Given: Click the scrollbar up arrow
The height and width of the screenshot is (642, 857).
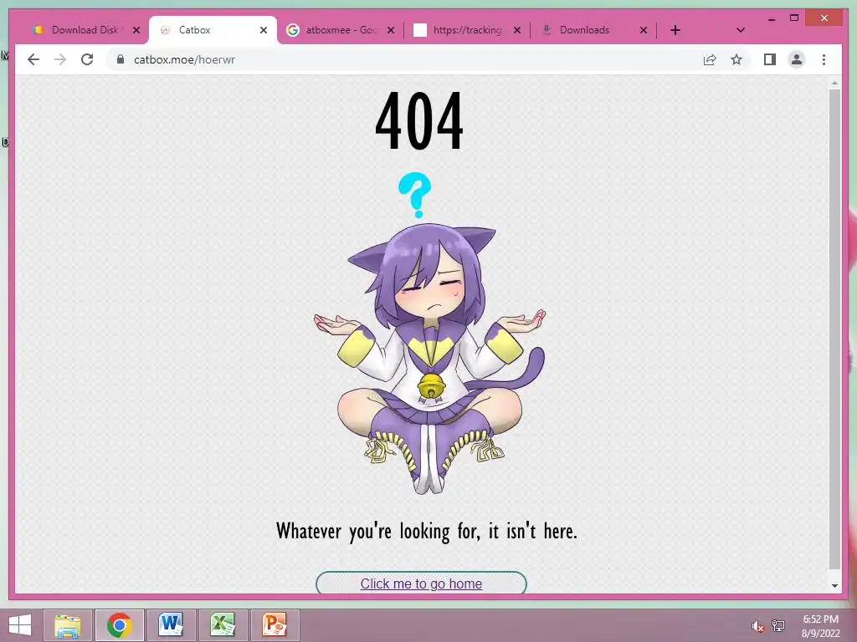Looking at the screenshot, I should point(834,83).
